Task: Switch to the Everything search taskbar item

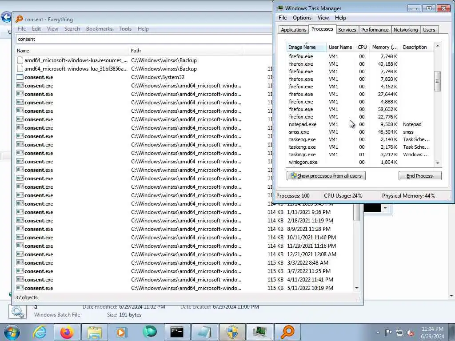Action: 287,332
